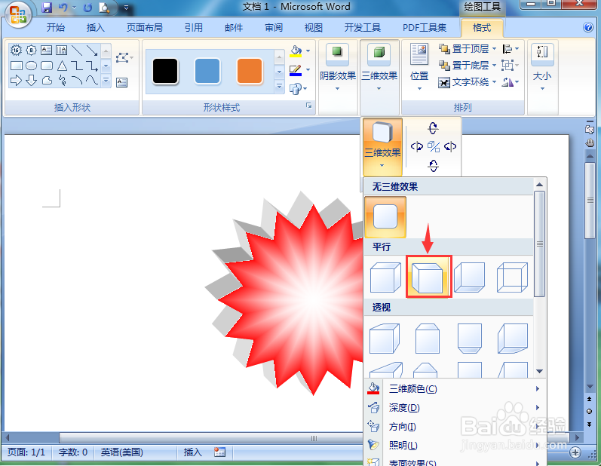601x466 pixels.
Task: Tilt the 3D shape down
Action: [433, 166]
